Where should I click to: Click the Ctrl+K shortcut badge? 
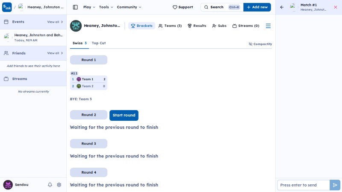click(234, 7)
